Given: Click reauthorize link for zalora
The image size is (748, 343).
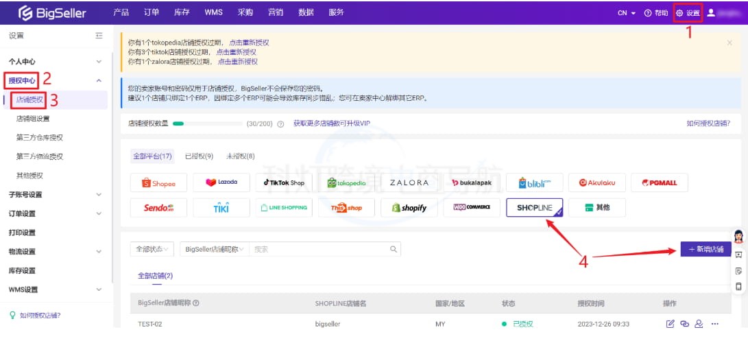Looking at the screenshot, I should tap(238, 62).
